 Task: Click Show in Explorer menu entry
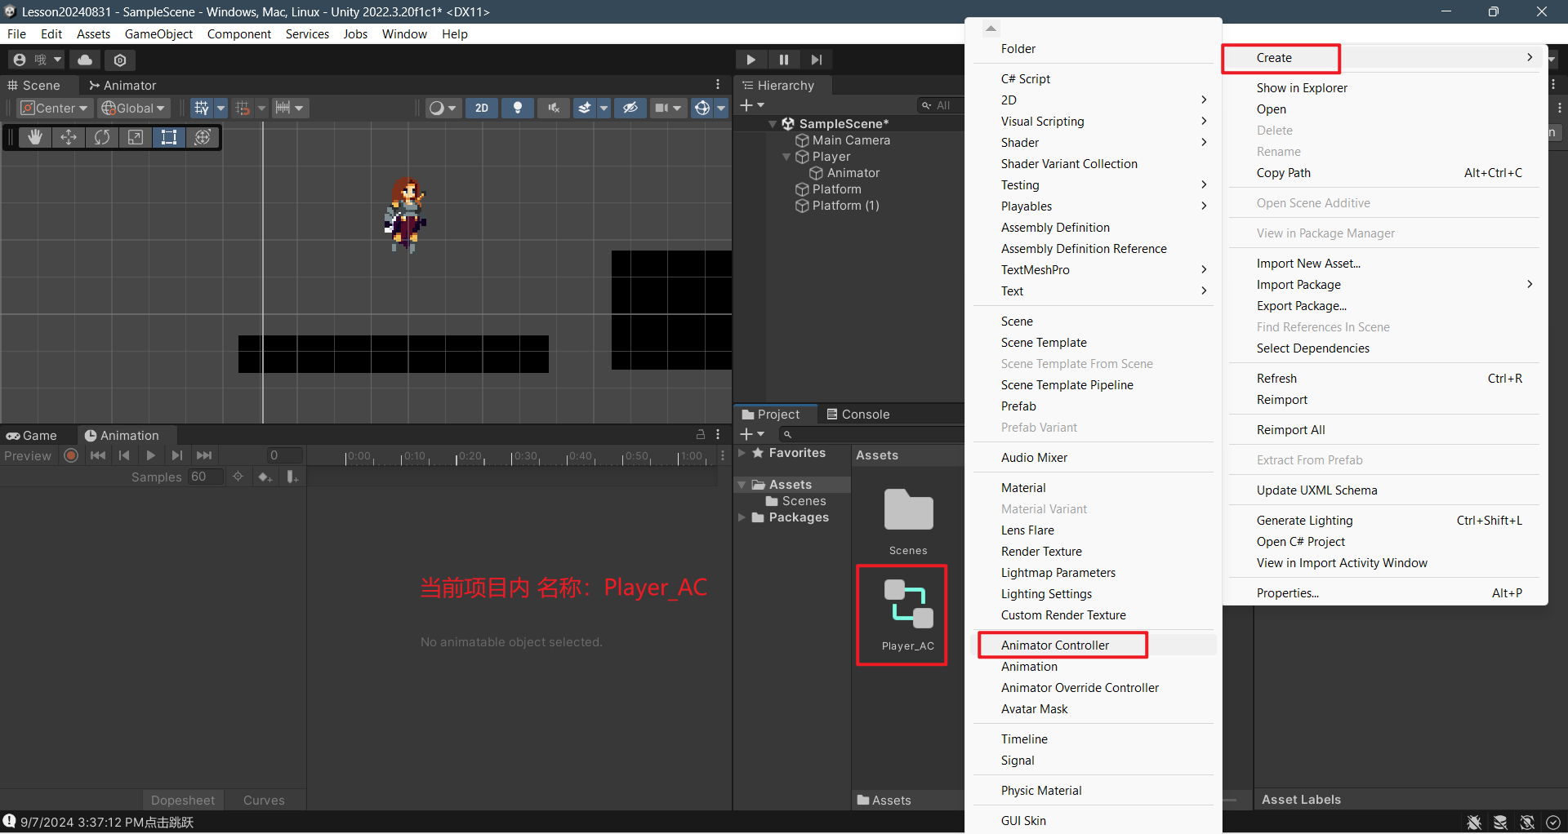tap(1302, 88)
